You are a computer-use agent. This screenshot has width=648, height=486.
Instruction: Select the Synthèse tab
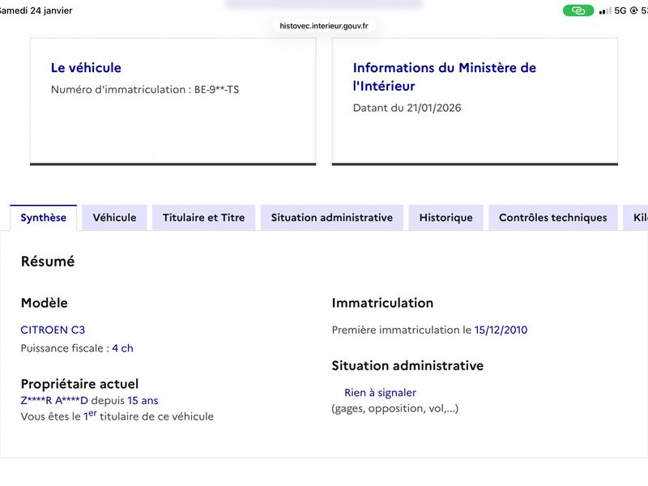(x=44, y=218)
